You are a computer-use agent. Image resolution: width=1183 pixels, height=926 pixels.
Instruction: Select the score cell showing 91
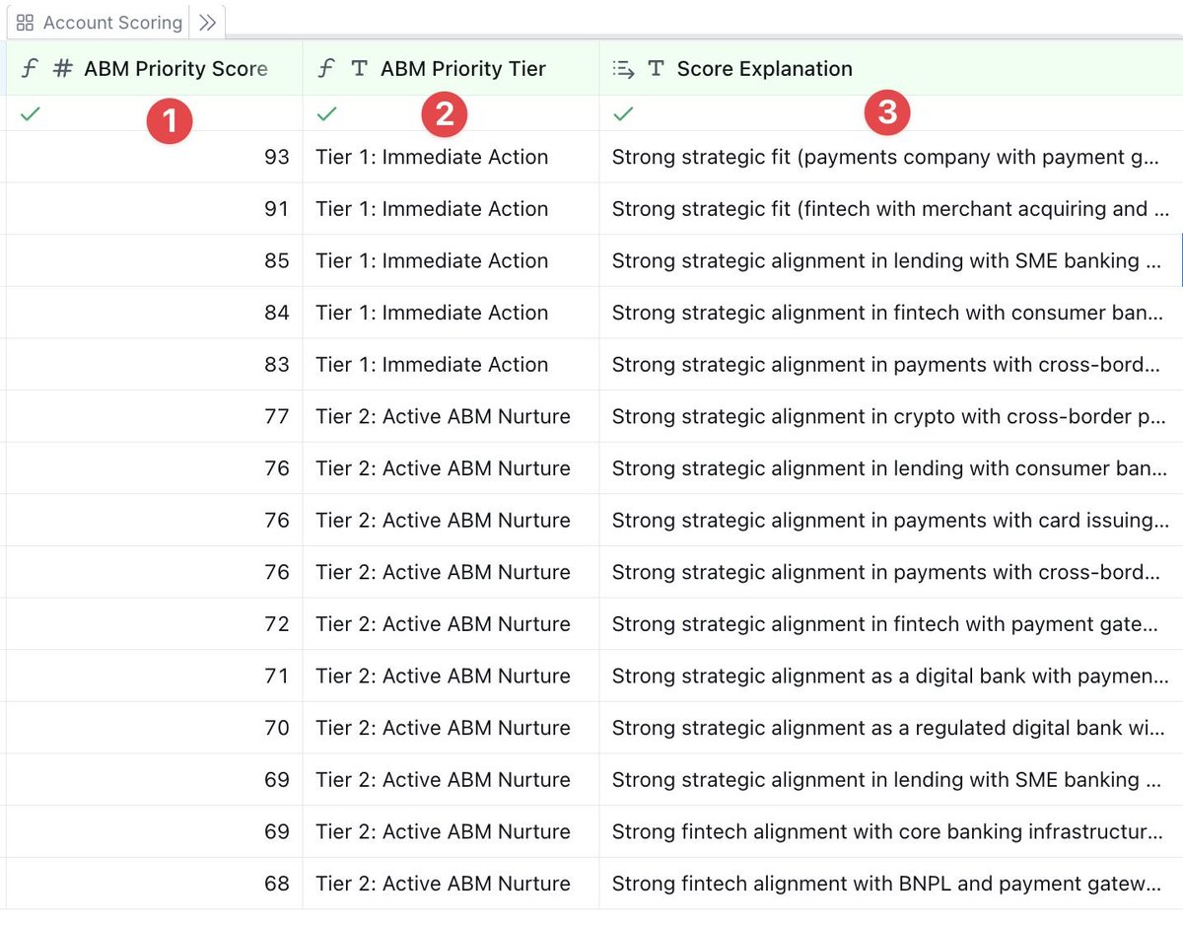tap(154, 209)
